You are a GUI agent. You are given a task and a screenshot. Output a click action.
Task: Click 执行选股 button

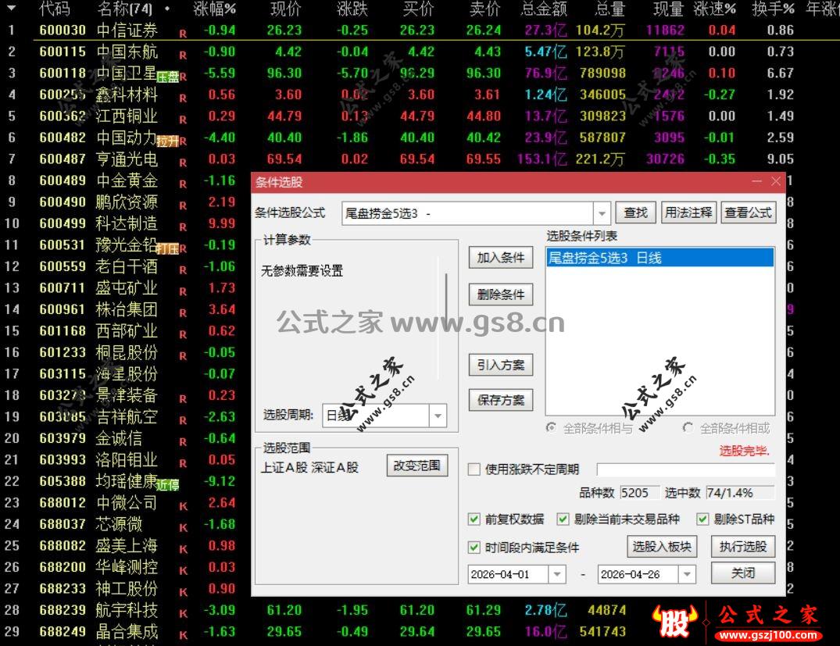(743, 546)
